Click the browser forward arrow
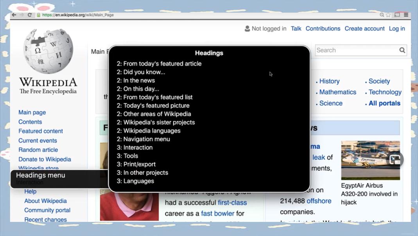418x236 pixels. click(x=22, y=15)
